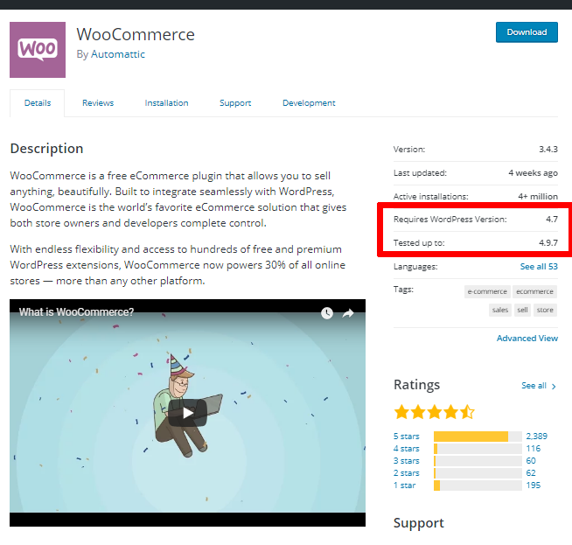The image size is (572, 545).
Task: Filter by the 5 stars rating bar
Action: (x=471, y=437)
